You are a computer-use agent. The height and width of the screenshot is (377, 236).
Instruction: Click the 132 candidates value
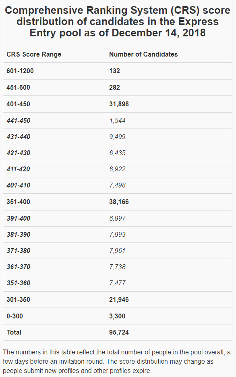click(x=114, y=71)
